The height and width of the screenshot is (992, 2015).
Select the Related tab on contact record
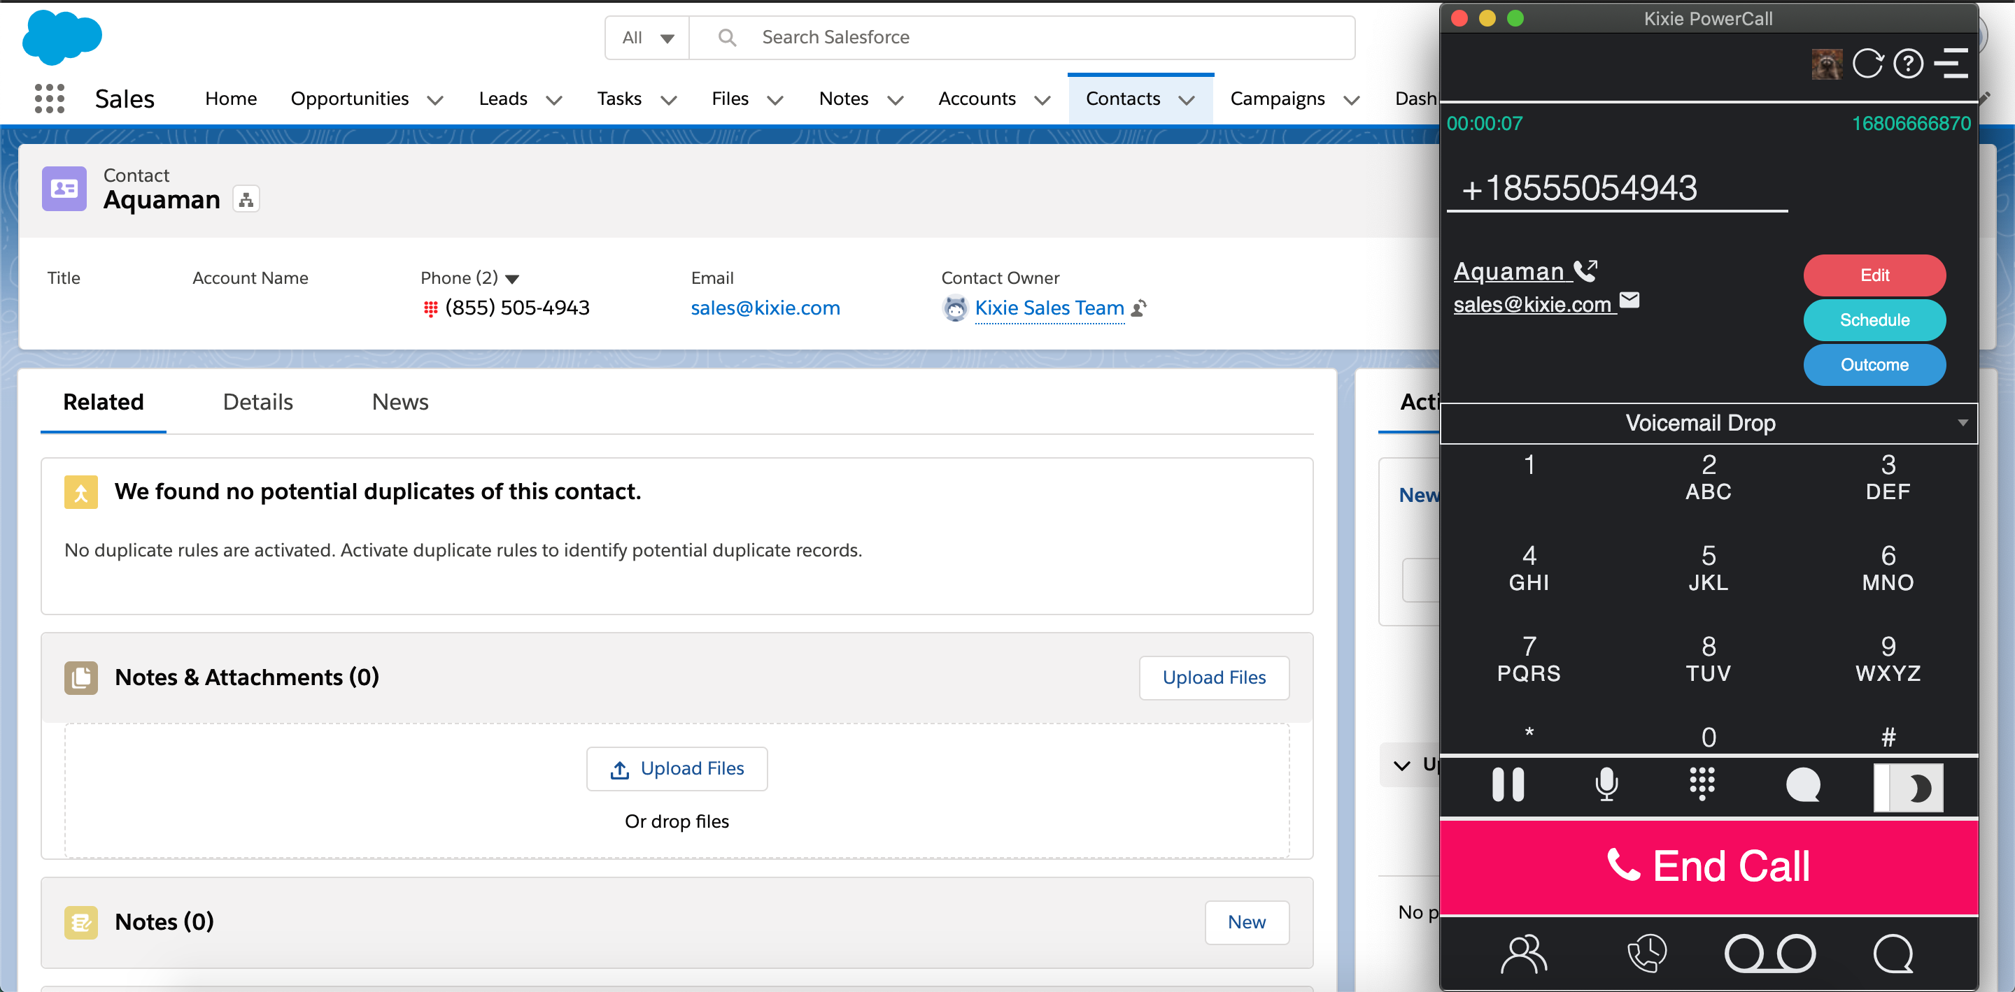click(104, 402)
